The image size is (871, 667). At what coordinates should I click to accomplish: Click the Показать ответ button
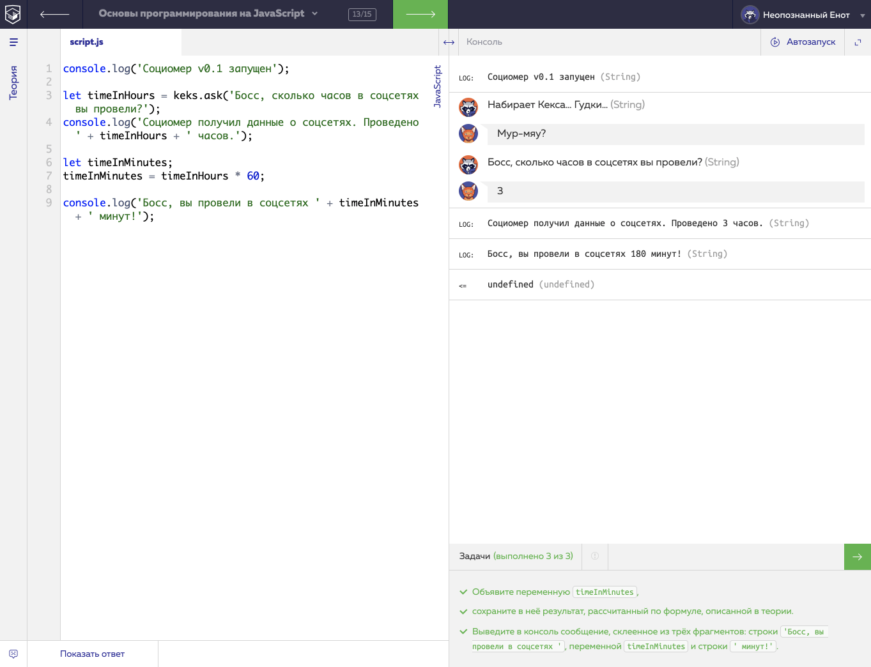click(x=92, y=654)
